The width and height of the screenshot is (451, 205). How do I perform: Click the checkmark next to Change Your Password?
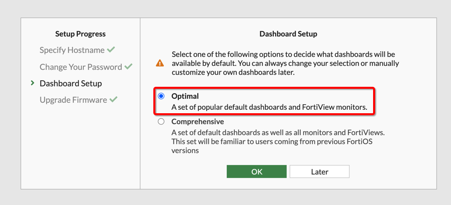point(128,66)
